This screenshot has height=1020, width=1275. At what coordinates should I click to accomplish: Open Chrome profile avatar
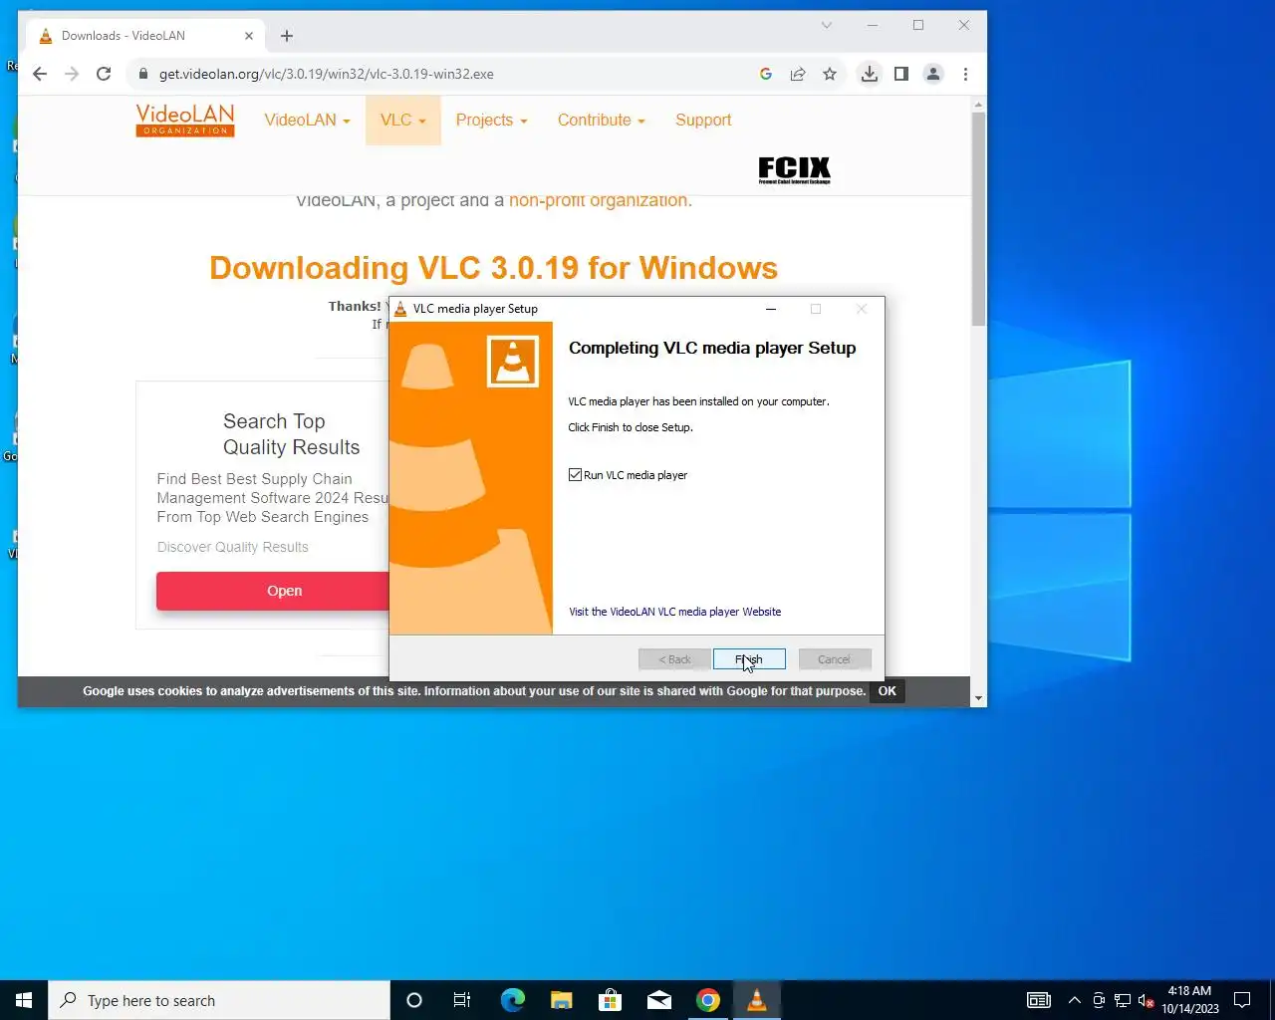point(933,74)
